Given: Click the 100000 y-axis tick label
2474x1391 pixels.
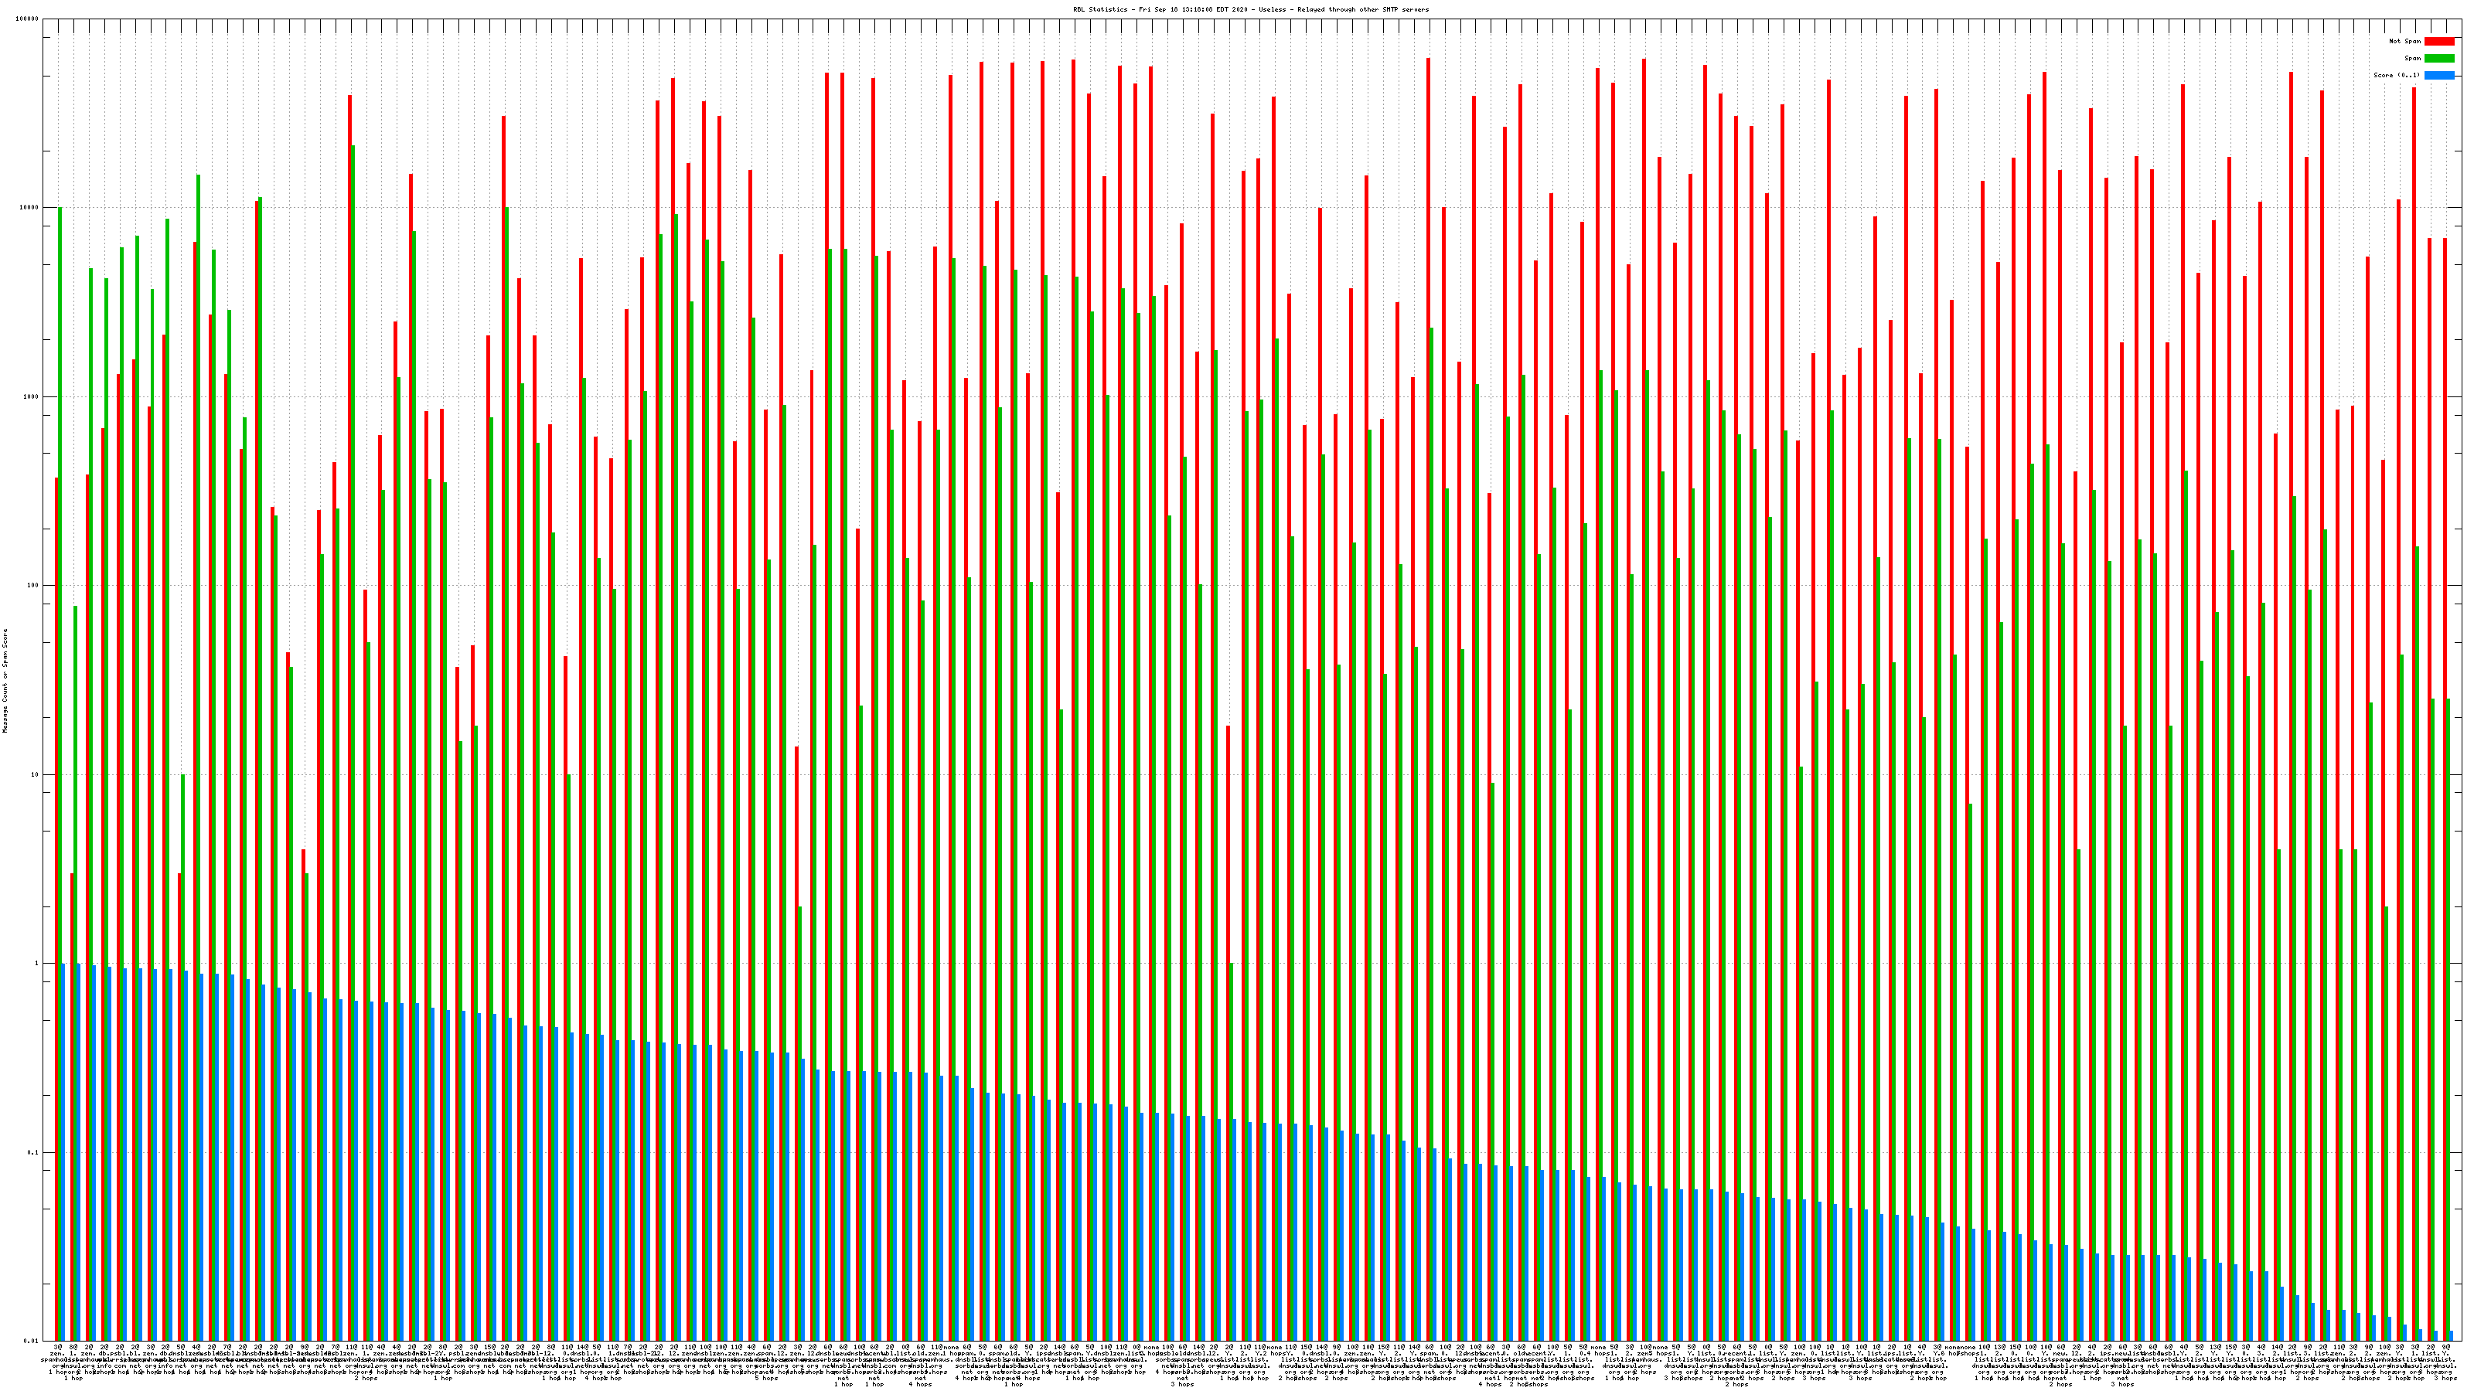Looking at the screenshot, I should coord(29,19).
